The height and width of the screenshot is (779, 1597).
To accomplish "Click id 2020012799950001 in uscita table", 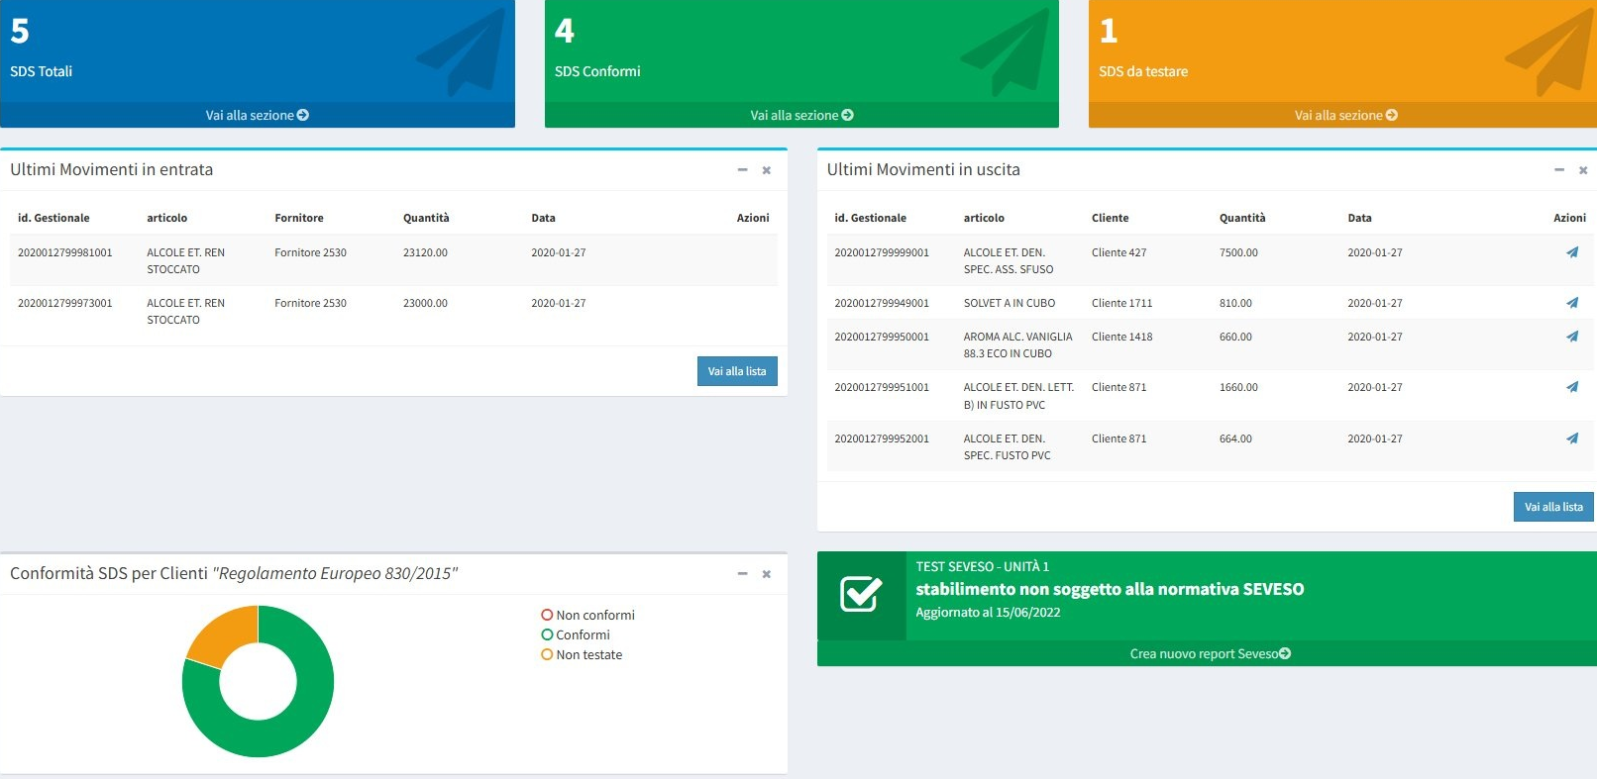I will pyautogui.click(x=882, y=337).
